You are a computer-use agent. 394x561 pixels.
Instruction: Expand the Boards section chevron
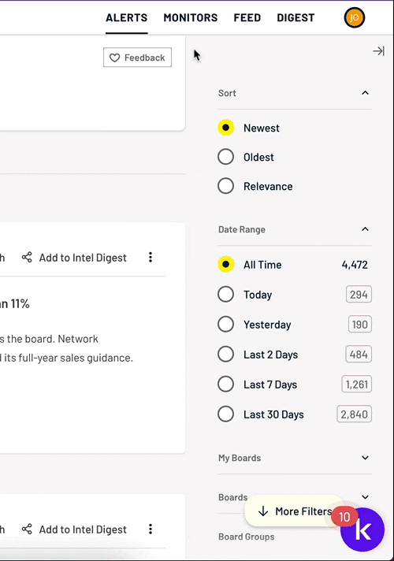point(365,497)
